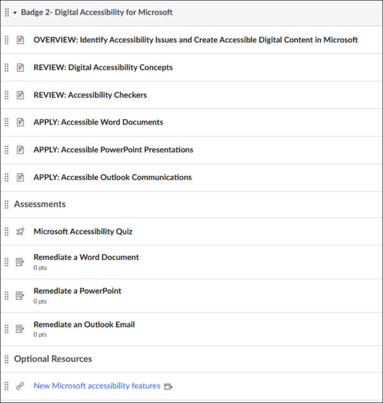Click the page icon next to REVIEW: Accessibility Checkers
Image resolution: width=383 pixels, height=403 pixels.
click(20, 95)
